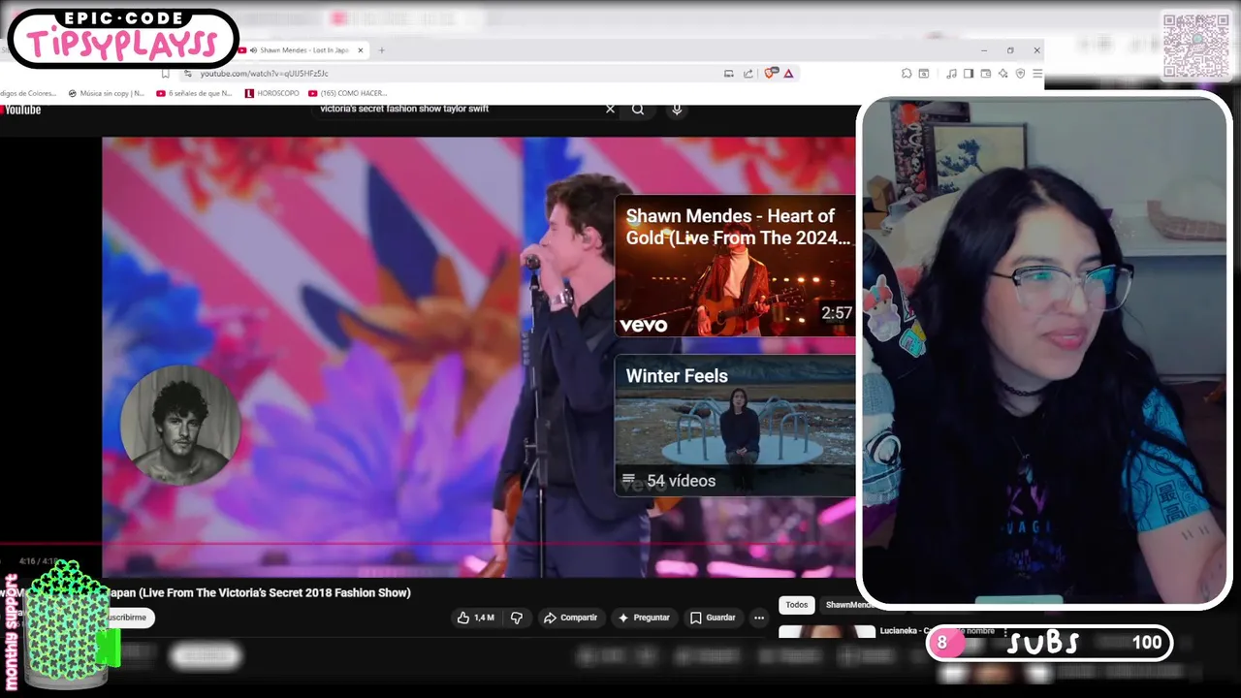
Task: Open the HOROSCOPO bookmark
Action: click(271, 93)
